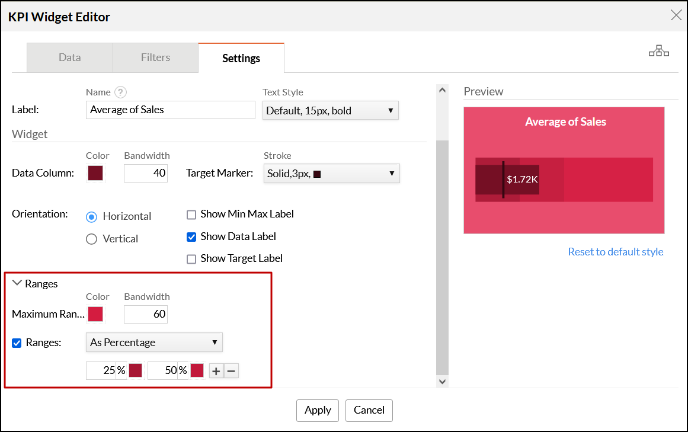The image size is (688, 432).
Task: Click the Apply button
Action: pos(318,410)
